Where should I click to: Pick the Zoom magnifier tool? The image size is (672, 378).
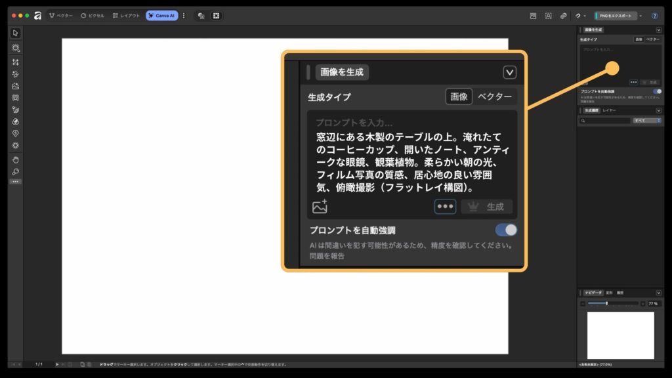click(x=16, y=171)
